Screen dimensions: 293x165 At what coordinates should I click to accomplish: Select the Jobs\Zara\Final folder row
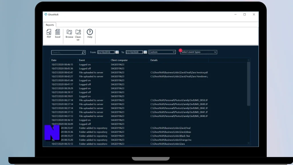[149, 128]
